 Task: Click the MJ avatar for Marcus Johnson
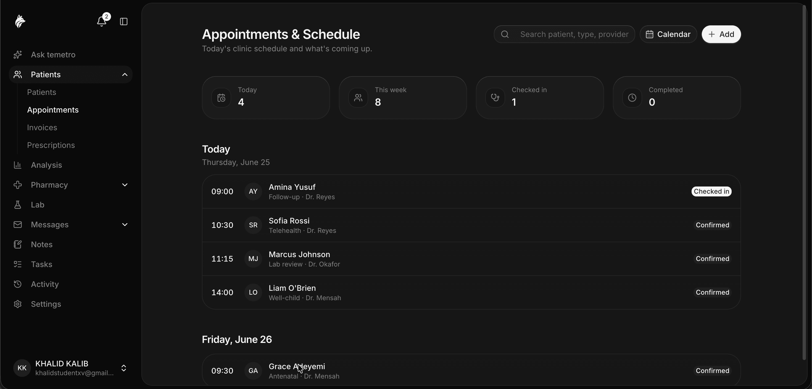(x=253, y=259)
